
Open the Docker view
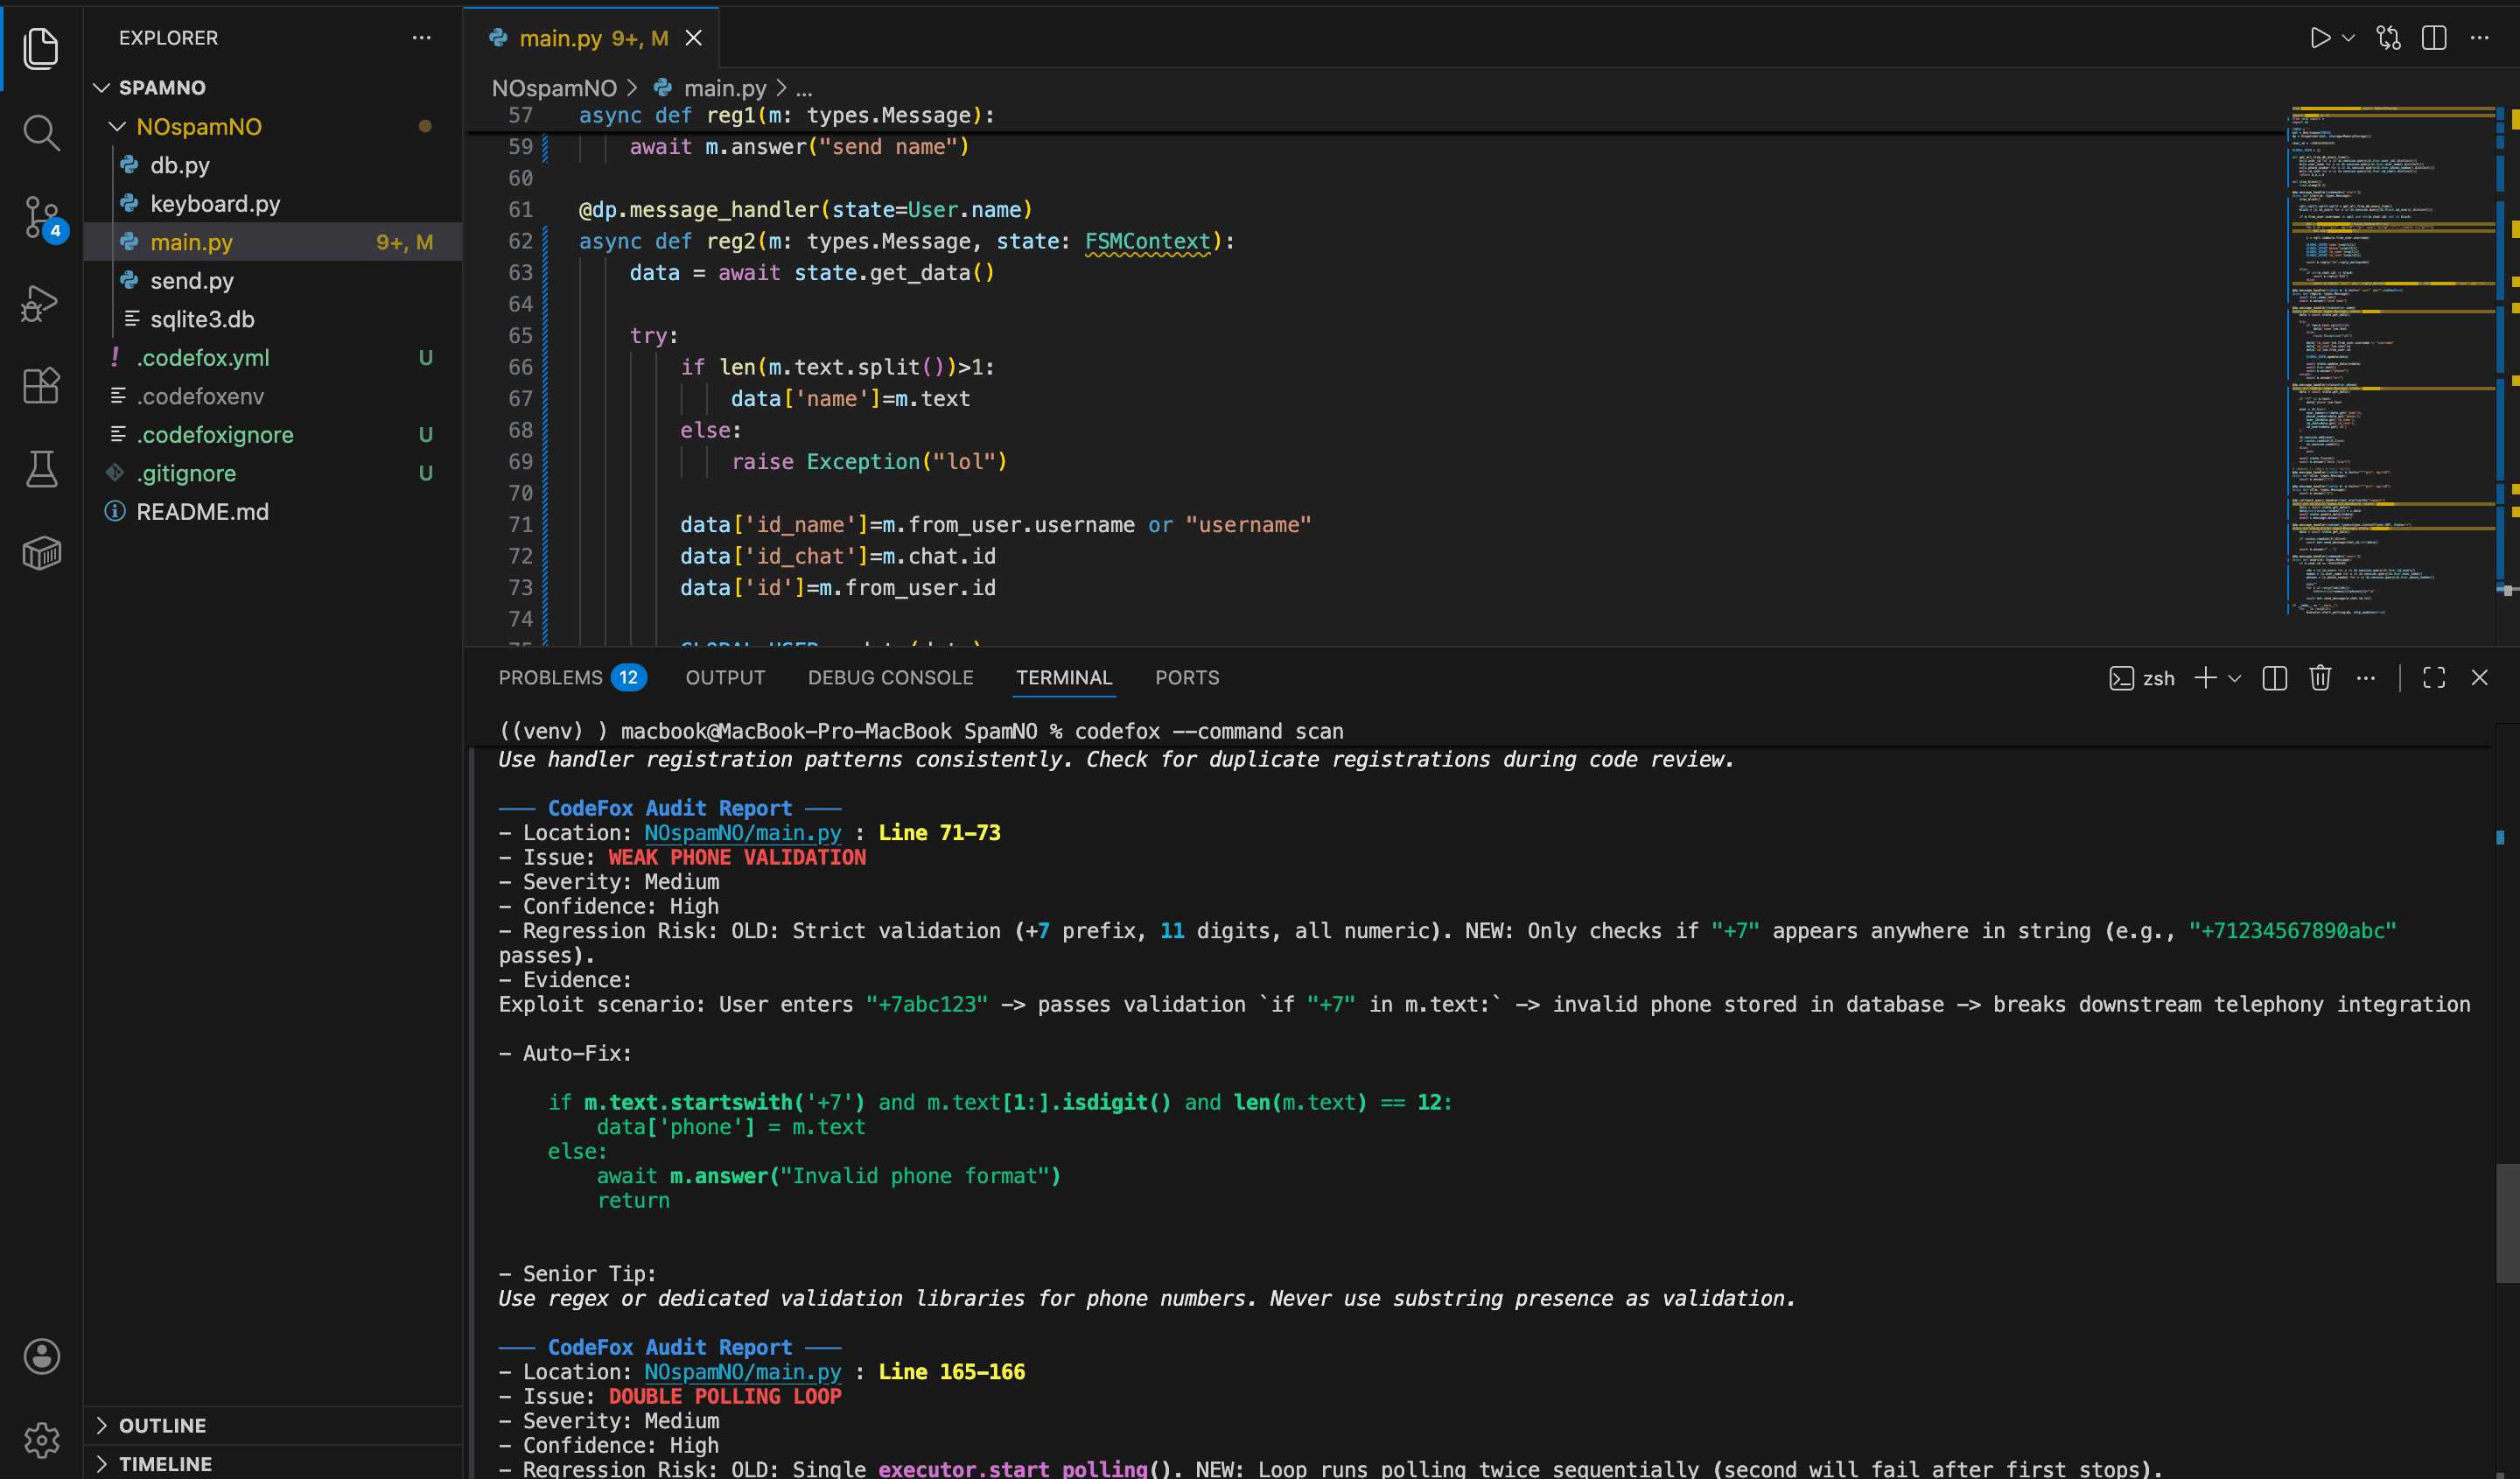(x=41, y=553)
